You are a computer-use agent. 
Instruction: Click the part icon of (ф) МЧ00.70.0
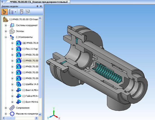pos(19,43)
